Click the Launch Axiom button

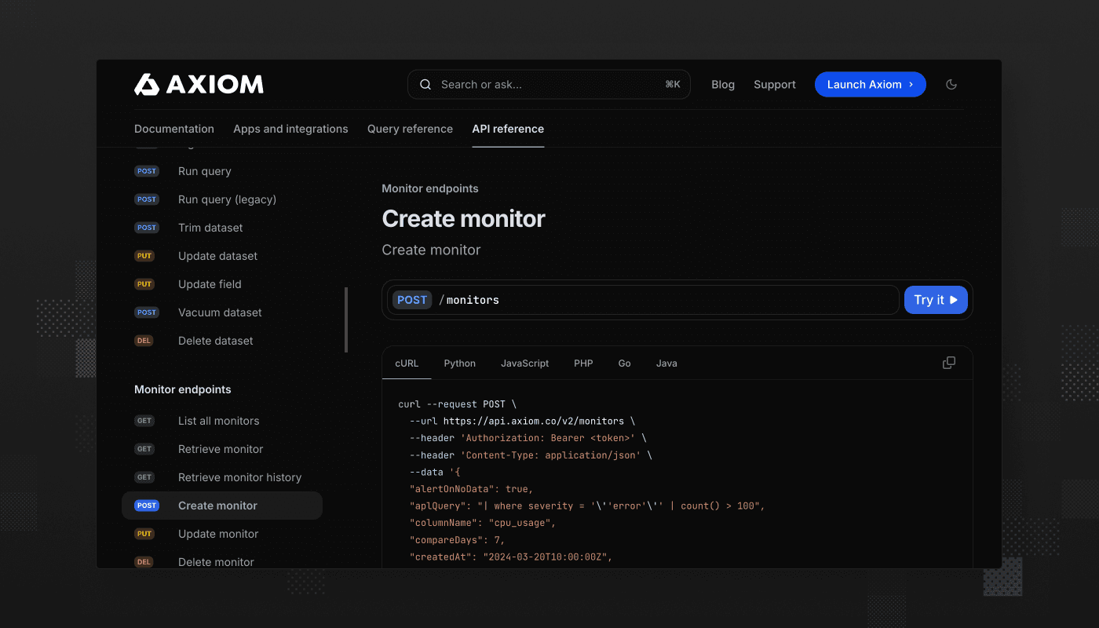(x=870, y=85)
